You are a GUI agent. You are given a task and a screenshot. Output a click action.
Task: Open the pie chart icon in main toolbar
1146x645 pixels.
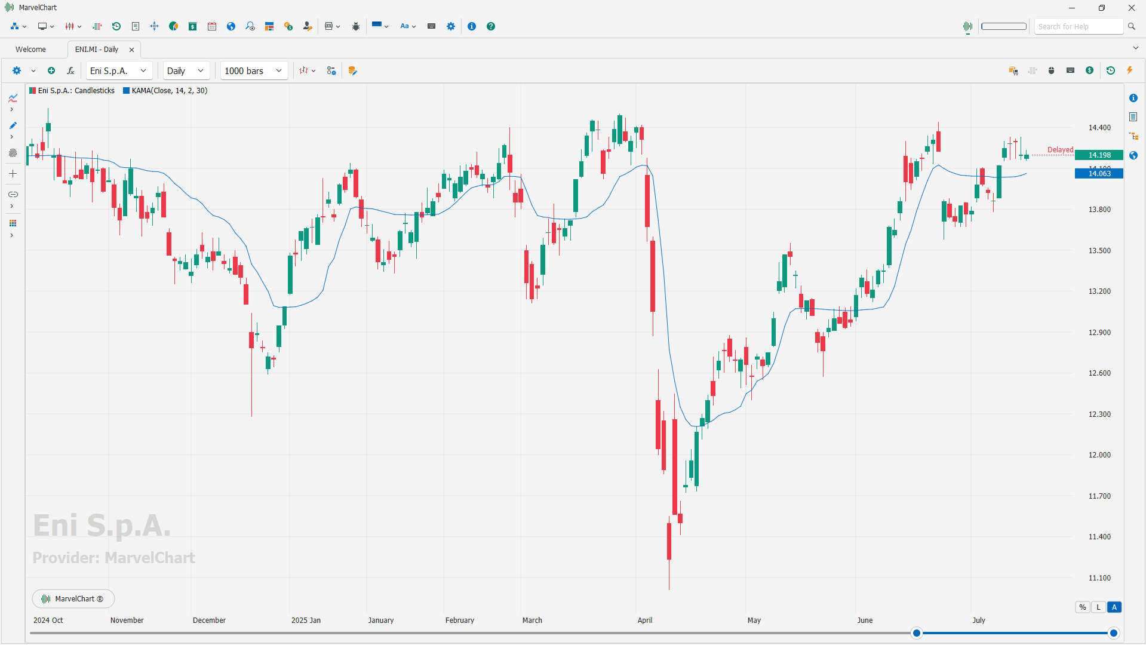(x=174, y=26)
